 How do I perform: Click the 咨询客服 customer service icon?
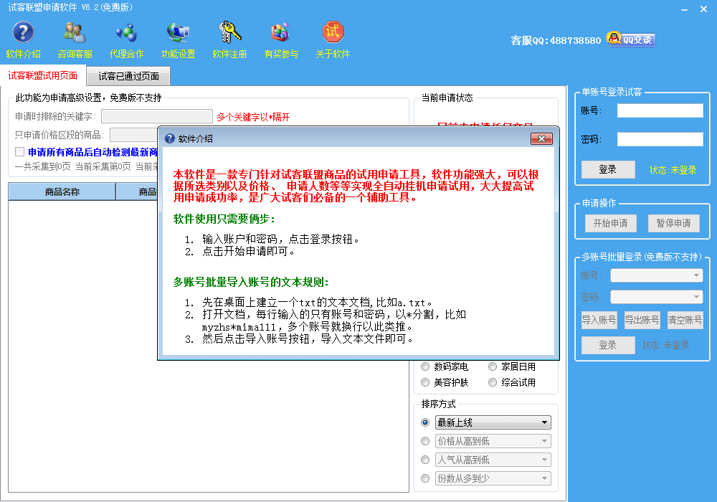click(75, 33)
